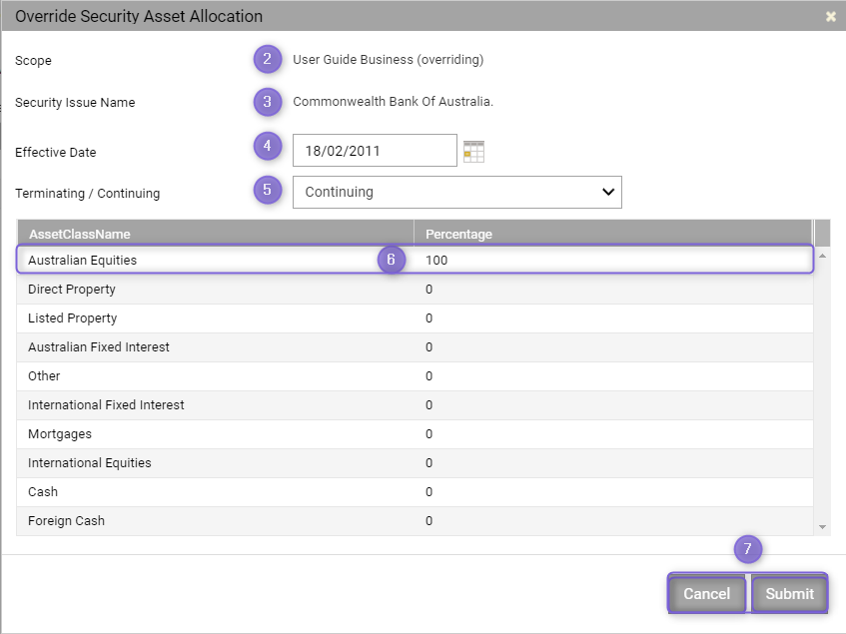Click the Cancel button
This screenshot has height=634, width=846.
(x=707, y=594)
